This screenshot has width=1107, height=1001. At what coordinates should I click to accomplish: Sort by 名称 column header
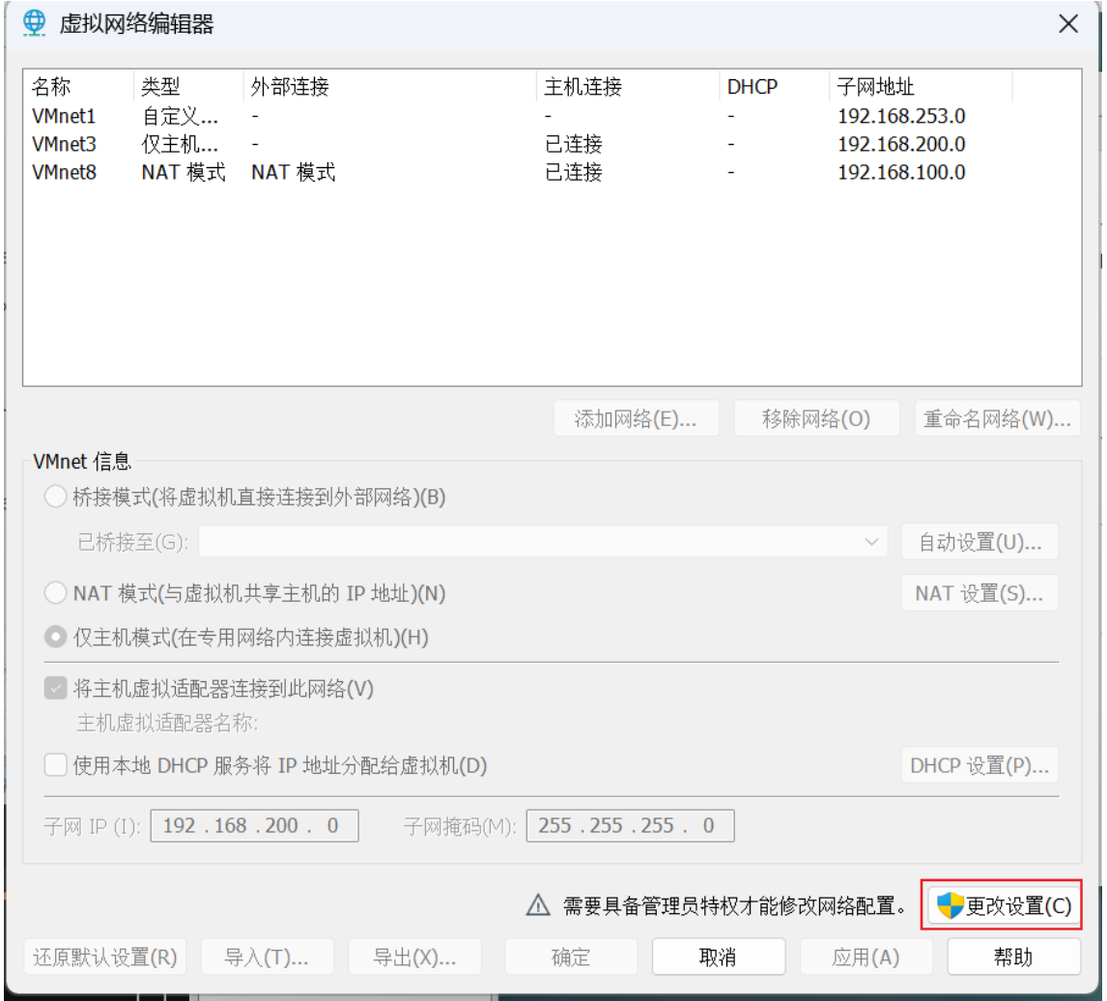click(x=78, y=87)
